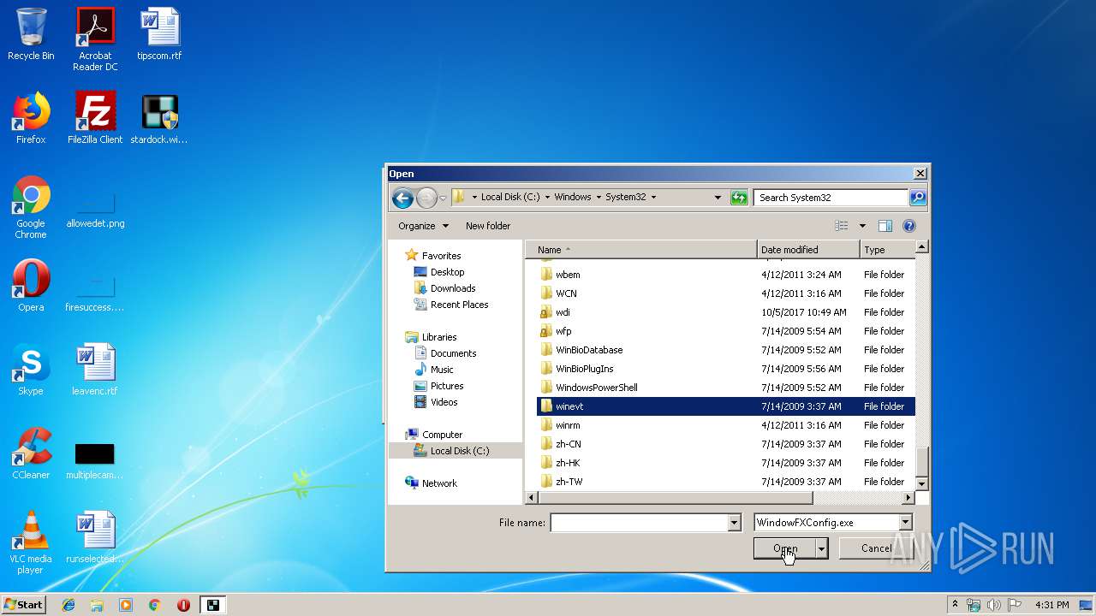Open VLC media player shortcut
The image size is (1096, 616).
tap(31, 542)
